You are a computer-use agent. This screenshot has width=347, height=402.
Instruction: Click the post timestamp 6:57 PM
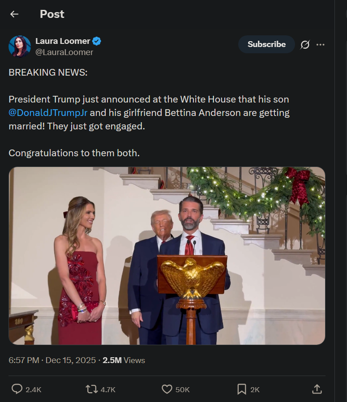[x=24, y=360]
